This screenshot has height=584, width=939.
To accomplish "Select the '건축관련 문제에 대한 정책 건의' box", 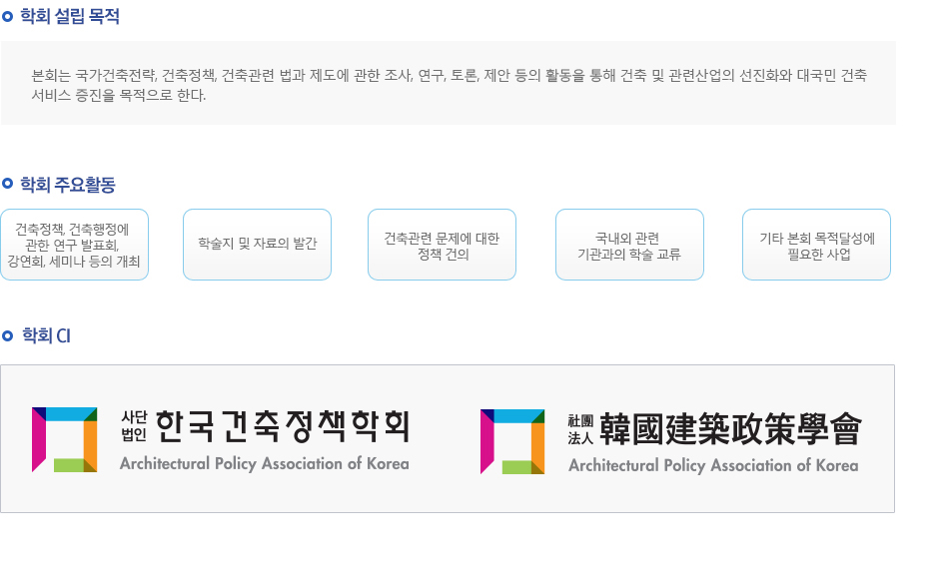I will pyautogui.click(x=442, y=245).
